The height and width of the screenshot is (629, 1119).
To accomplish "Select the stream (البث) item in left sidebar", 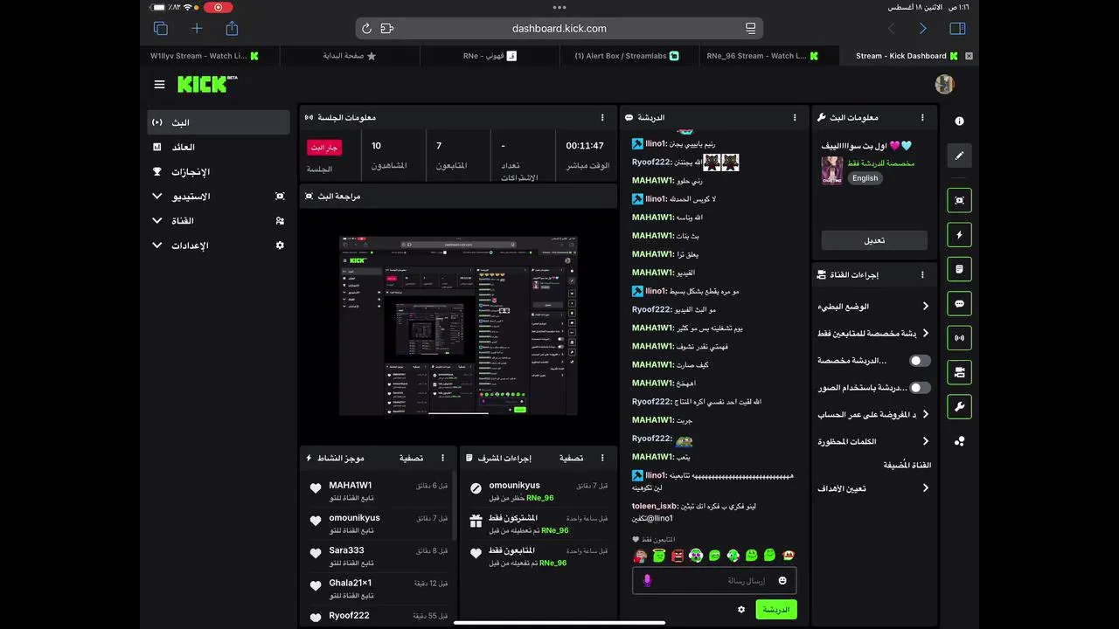I will 219,122.
